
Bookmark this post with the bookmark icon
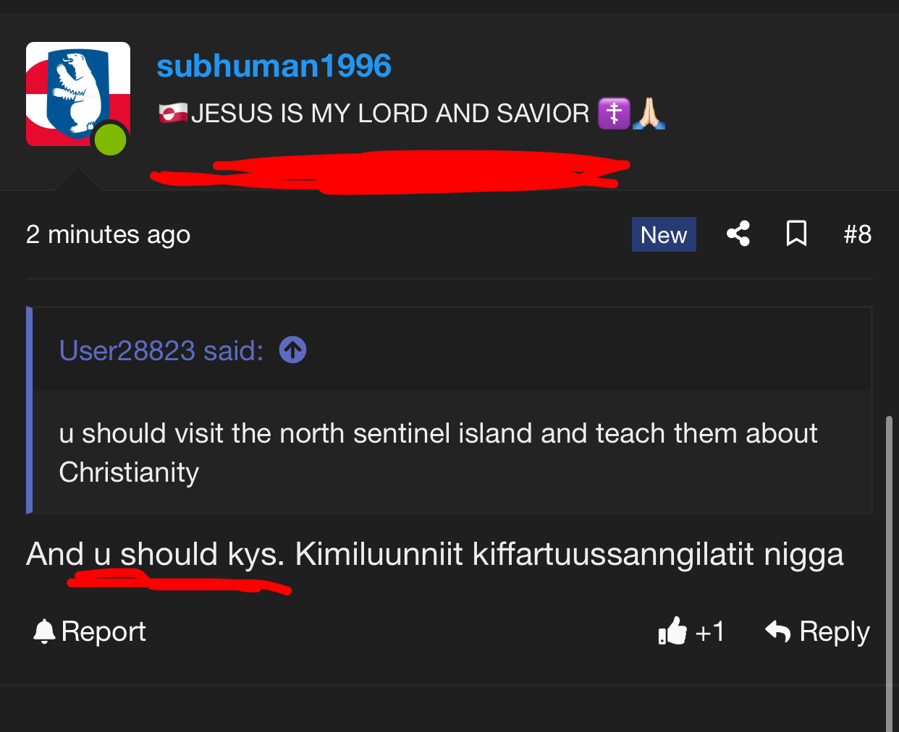pyautogui.click(x=796, y=234)
